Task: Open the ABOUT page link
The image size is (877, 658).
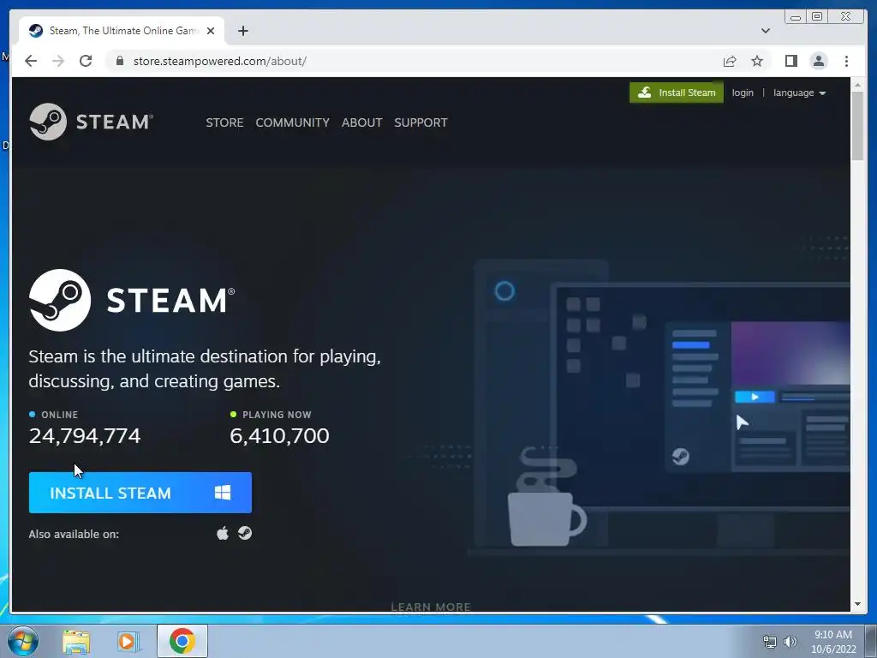Action: [362, 123]
